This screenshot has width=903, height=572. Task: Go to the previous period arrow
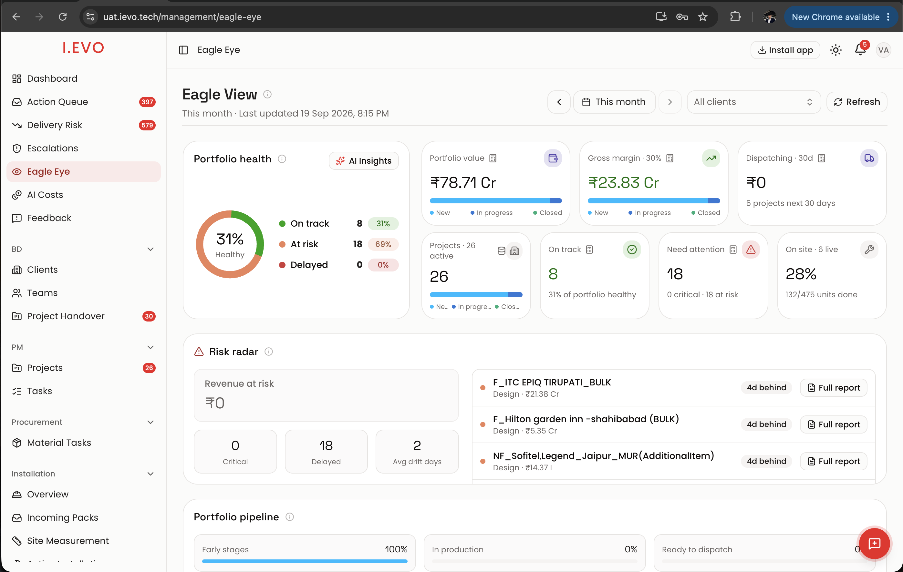click(559, 102)
